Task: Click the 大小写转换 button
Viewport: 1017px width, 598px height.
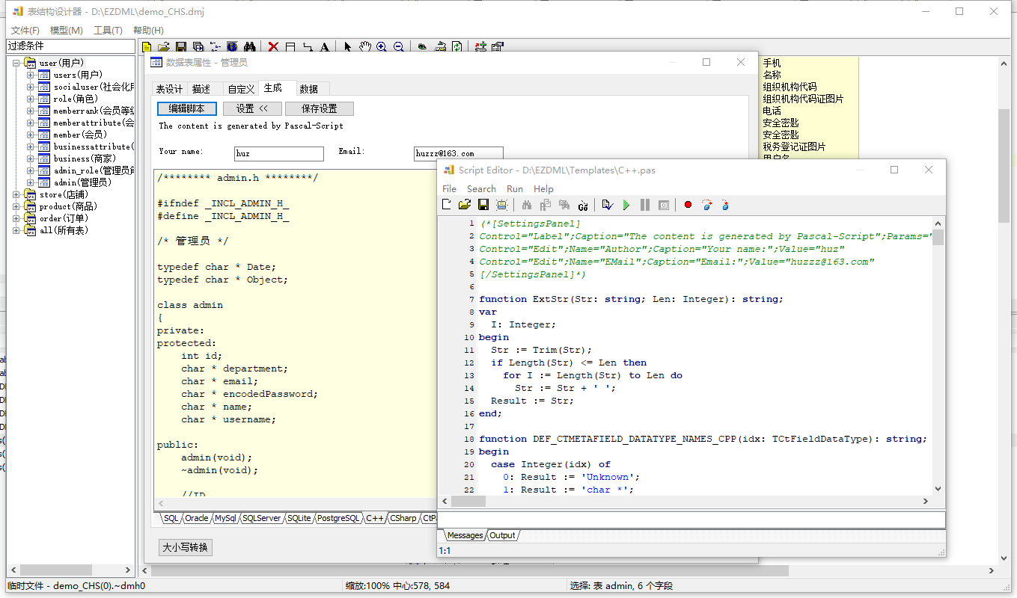Action: tap(186, 548)
